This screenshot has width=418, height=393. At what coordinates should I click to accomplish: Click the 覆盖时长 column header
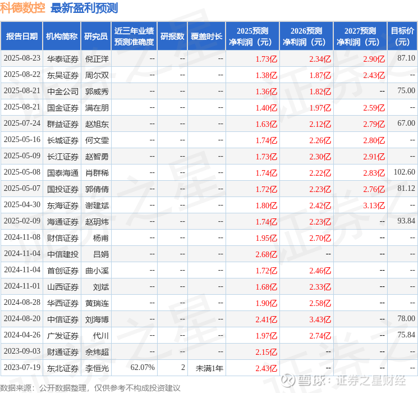click(x=206, y=36)
